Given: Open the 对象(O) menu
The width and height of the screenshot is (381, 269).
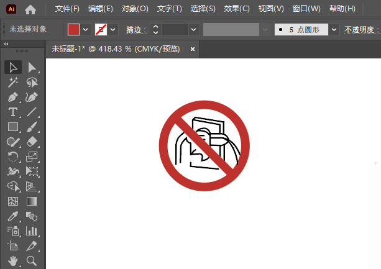Looking at the screenshot, I should (x=135, y=9).
